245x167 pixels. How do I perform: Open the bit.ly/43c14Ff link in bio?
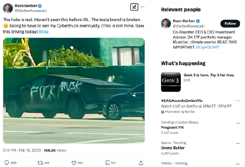(208, 47)
